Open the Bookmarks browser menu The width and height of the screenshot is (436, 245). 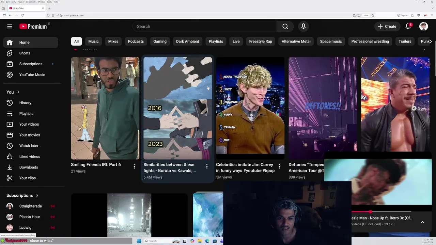tap(31, 2)
